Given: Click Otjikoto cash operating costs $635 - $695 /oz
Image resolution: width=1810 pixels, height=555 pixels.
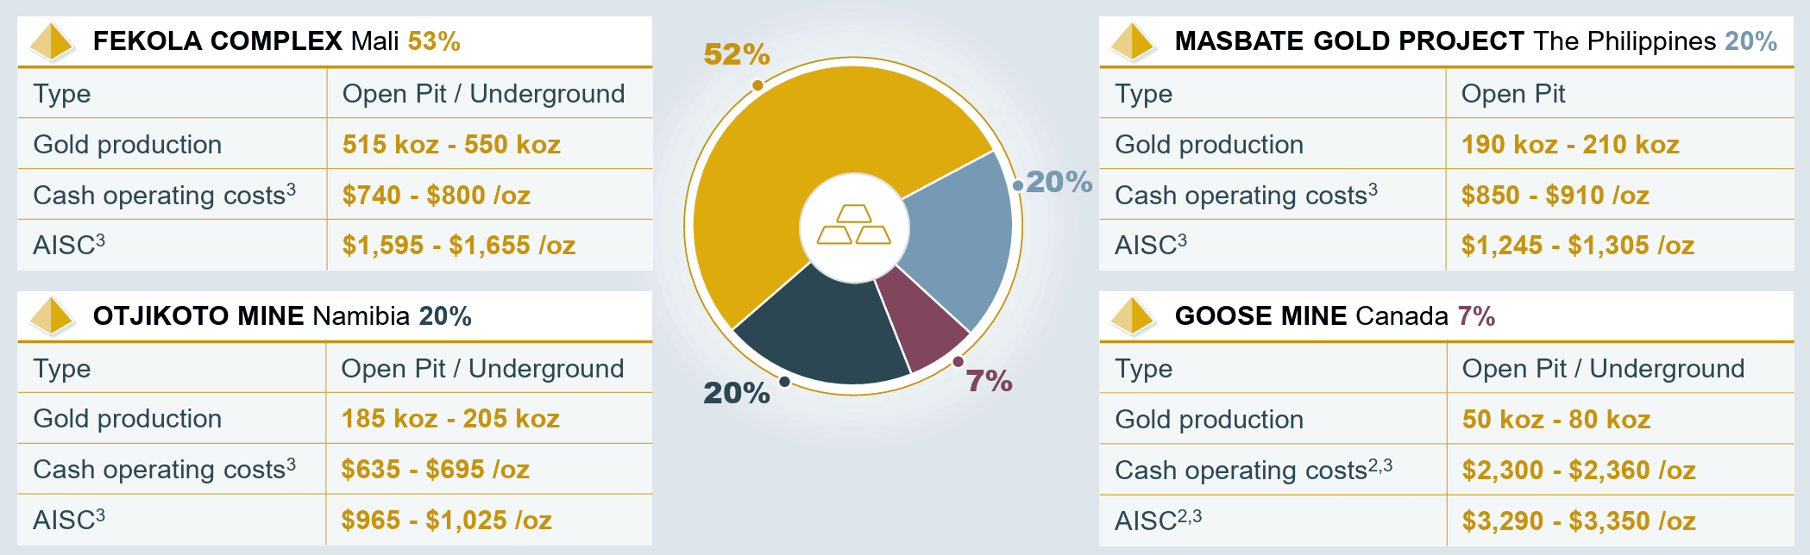Looking at the screenshot, I should point(435,470).
